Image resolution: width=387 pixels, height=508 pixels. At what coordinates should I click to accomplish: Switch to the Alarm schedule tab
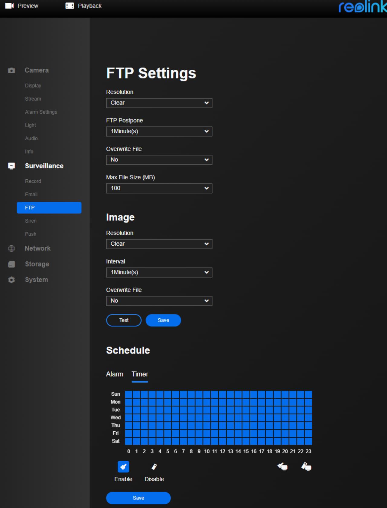(115, 374)
